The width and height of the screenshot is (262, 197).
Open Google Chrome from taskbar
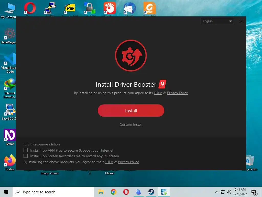tap(113, 192)
